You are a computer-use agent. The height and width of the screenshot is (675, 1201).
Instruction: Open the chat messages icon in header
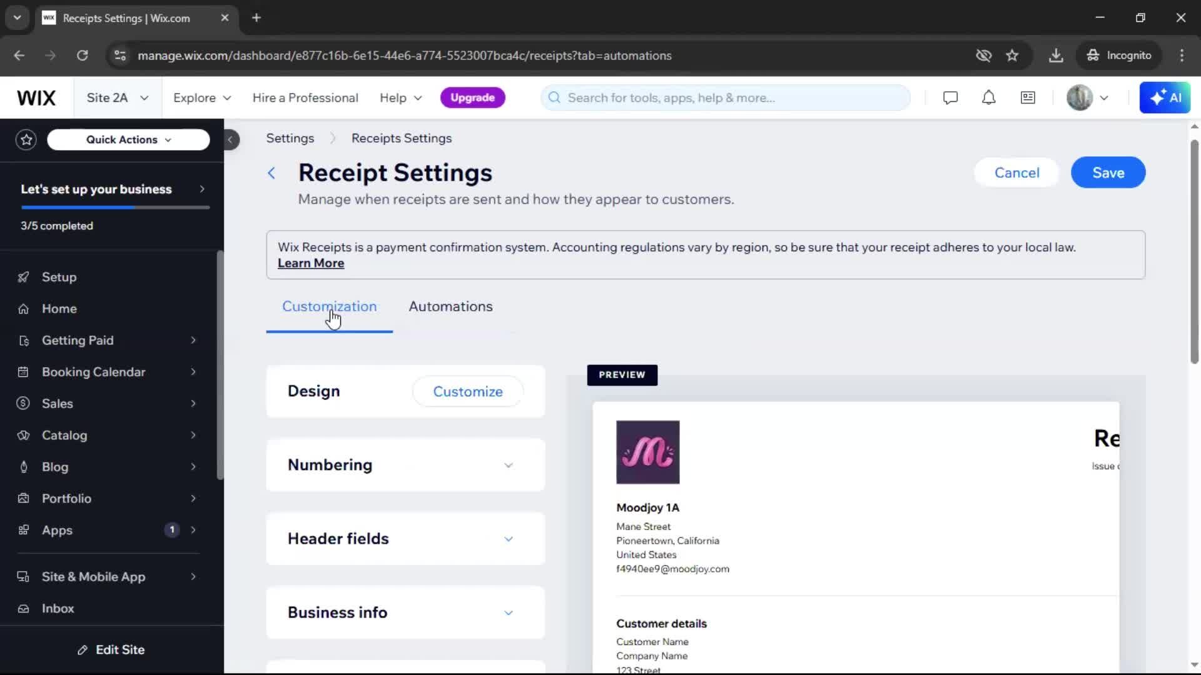coord(950,98)
